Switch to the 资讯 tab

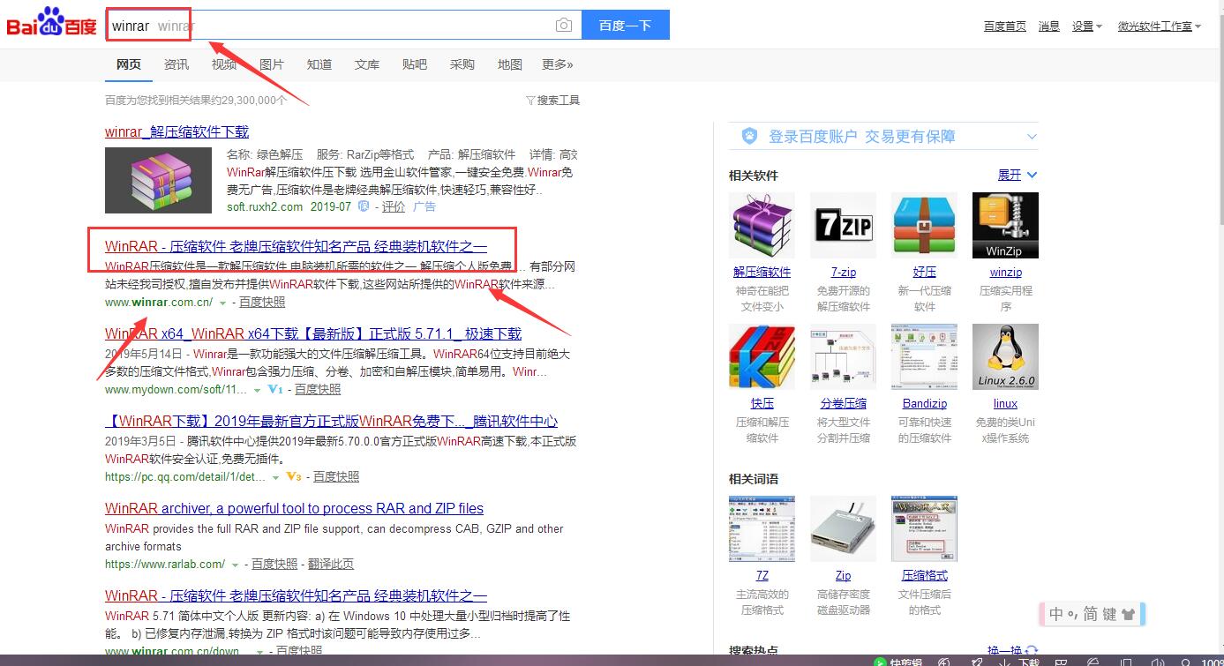coord(176,64)
